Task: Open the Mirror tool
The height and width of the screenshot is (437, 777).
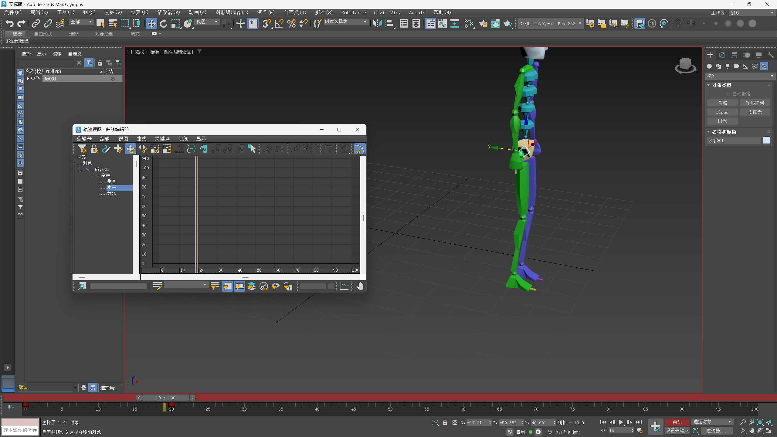Action: click(x=377, y=23)
